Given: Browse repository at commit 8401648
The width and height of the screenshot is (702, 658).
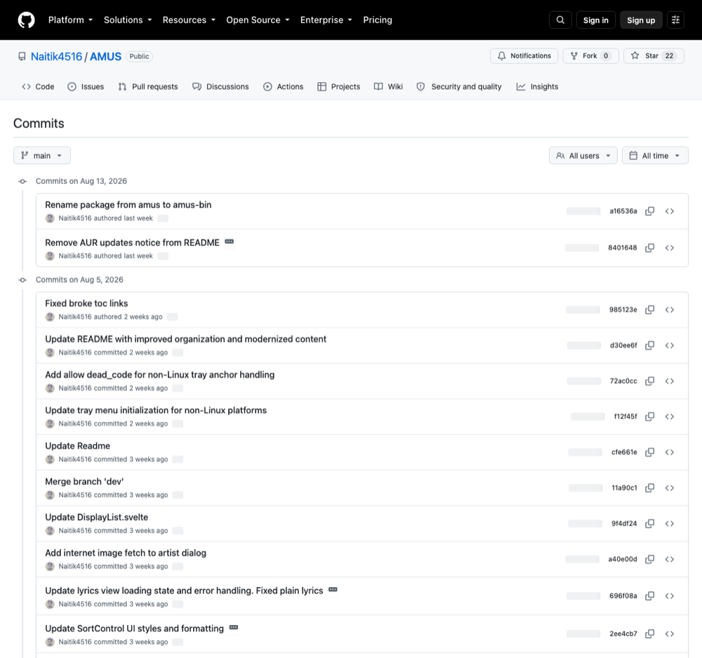Looking at the screenshot, I should 669,248.
